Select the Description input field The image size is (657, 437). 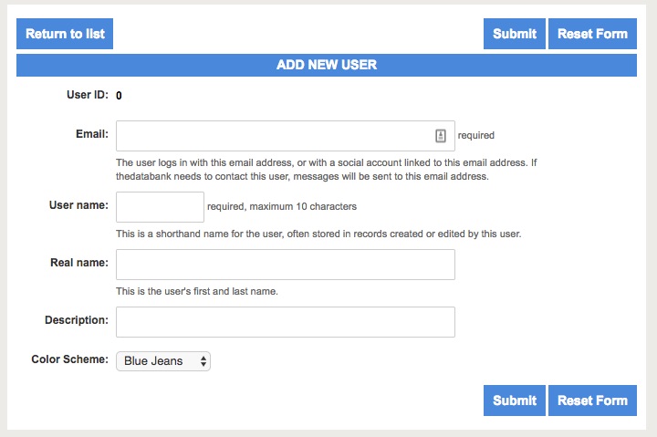pos(286,322)
